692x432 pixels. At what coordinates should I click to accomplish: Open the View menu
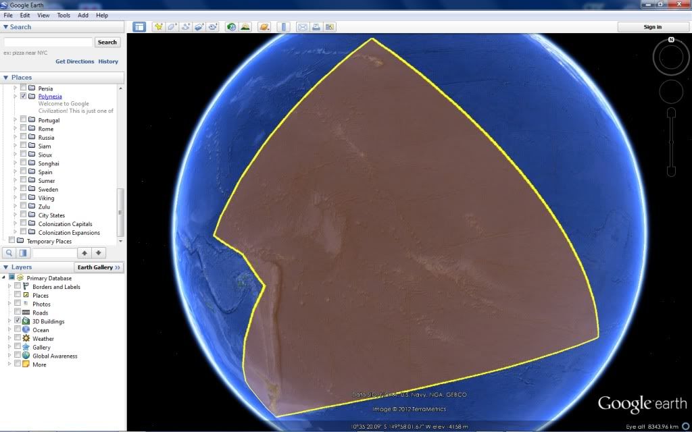43,15
